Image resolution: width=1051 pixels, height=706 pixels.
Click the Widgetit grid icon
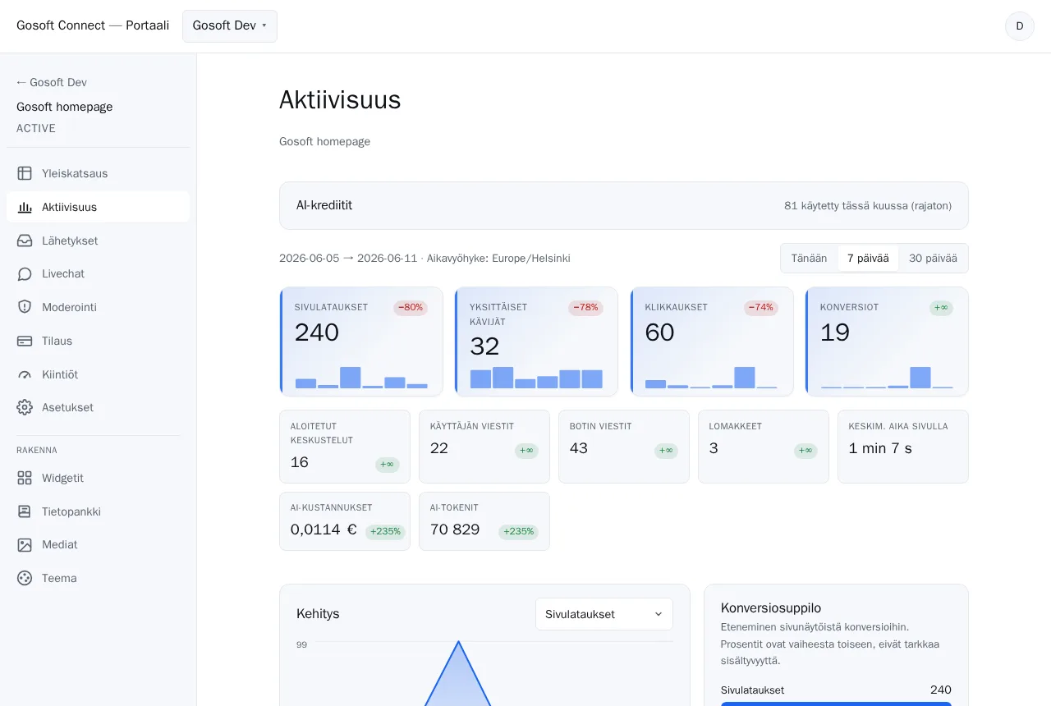pyautogui.click(x=25, y=478)
